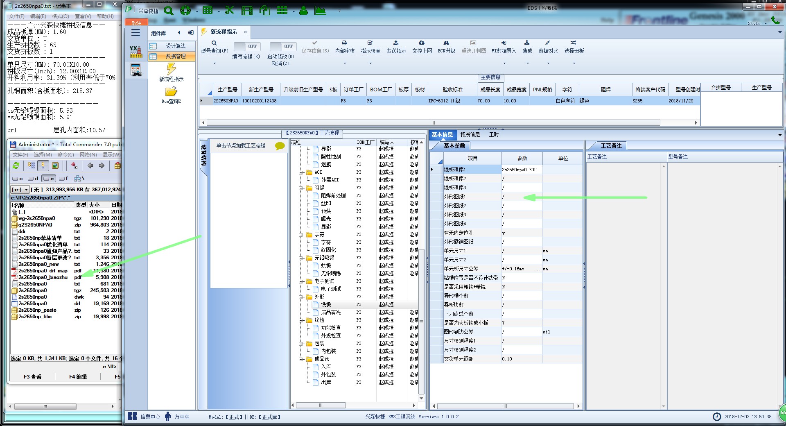786x426 pixels.
Task: Click the green area chart icon
Action: (x=320, y=10)
